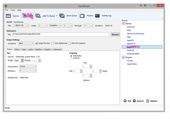170x119 pixels.
Task: Switch to the Audio tab
Action: coord(31,49)
